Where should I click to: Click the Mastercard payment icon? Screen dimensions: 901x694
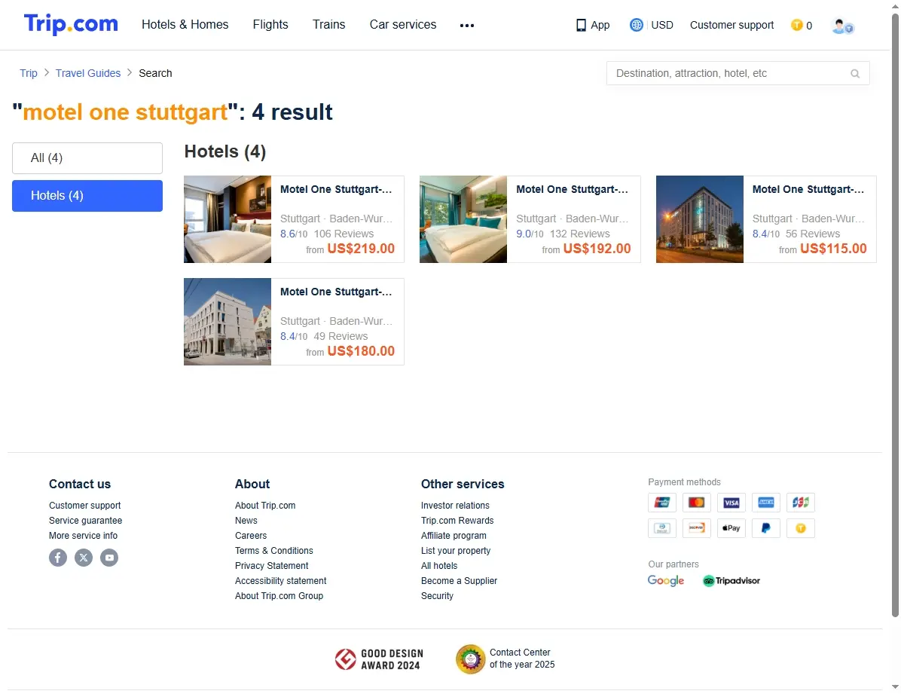pos(696,503)
